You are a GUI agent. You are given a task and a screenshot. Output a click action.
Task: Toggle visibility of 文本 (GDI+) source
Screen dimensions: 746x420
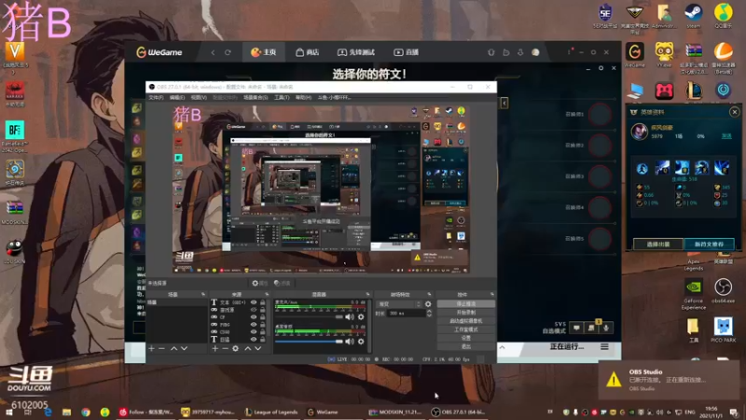click(x=254, y=302)
